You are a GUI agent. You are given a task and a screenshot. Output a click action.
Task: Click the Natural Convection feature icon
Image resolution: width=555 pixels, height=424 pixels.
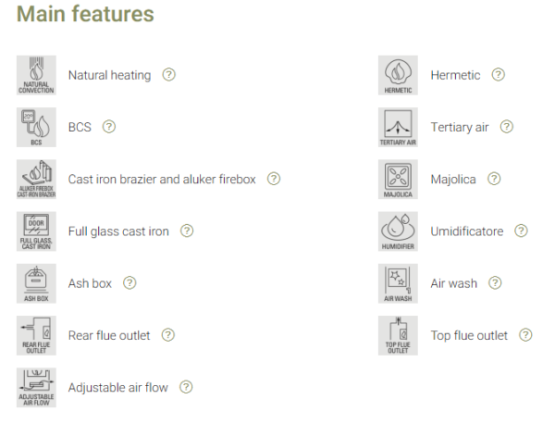pyautogui.click(x=36, y=75)
